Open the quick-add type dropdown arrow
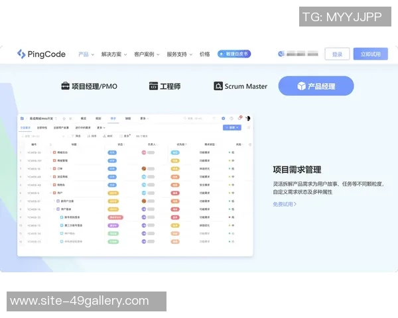Viewport: 398px width, 318px height. (63, 136)
